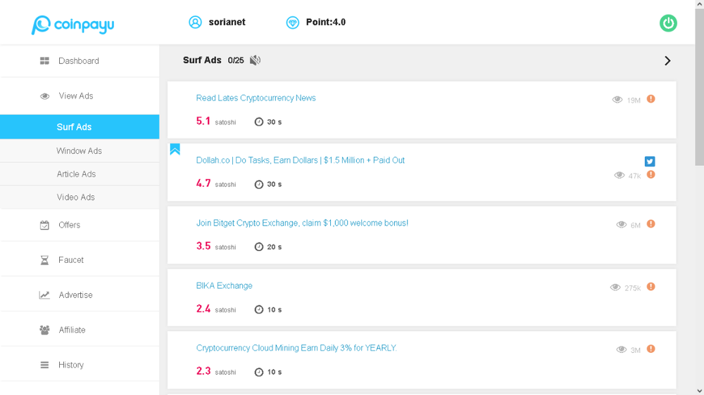Expand the Advertise sidebar menu
The height and width of the screenshot is (395, 704).
[75, 295]
